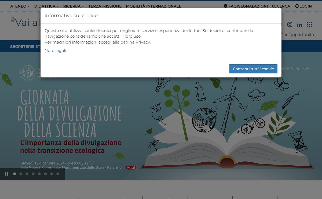This screenshot has height=199, width=322.
Task: Open the RICERCA dropdown menu
Action: (74, 6)
